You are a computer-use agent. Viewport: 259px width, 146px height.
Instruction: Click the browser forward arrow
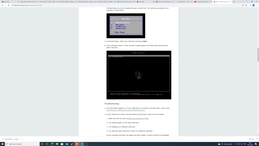tap(6, 5)
